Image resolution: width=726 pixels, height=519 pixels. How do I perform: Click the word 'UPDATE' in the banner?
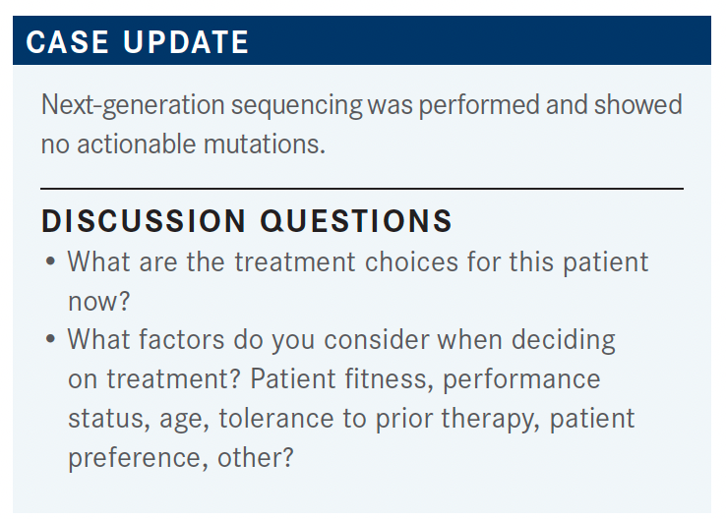tap(186, 42)
